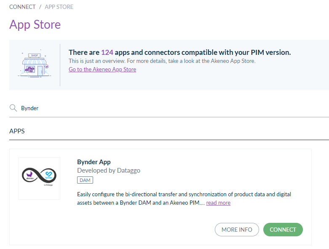Open MORE INFO for Bynder App
The image size is (329, 249).
pyautogui.click(x=237, y=230)
